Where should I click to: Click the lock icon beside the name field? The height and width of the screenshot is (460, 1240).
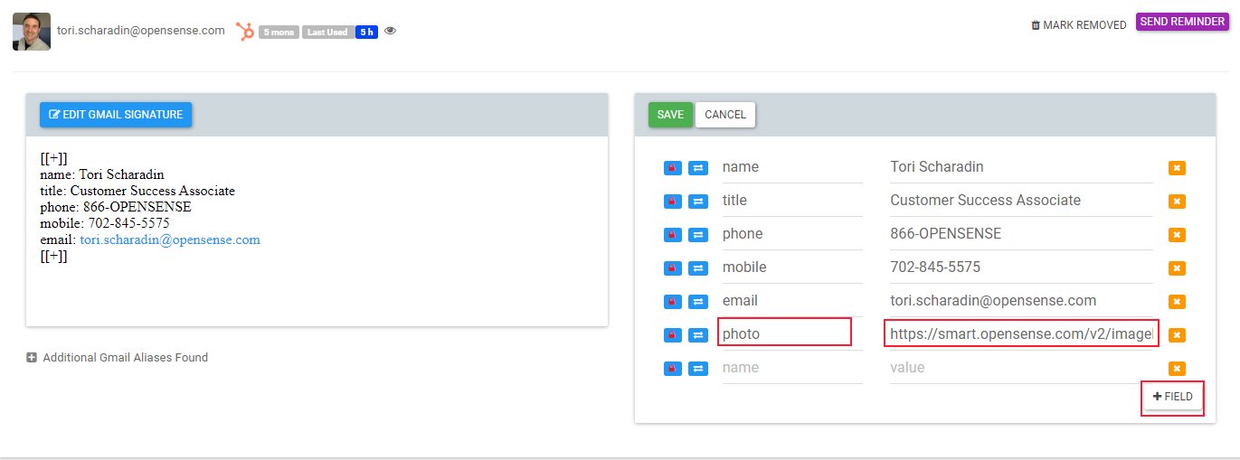pos(672,168)
